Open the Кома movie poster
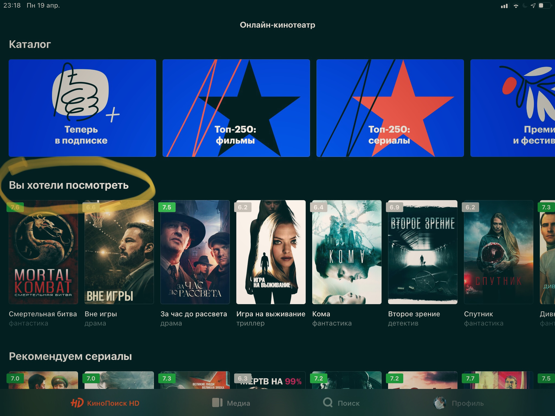The width and height of the screenshot is (555, 416). [x=347, y=252]
